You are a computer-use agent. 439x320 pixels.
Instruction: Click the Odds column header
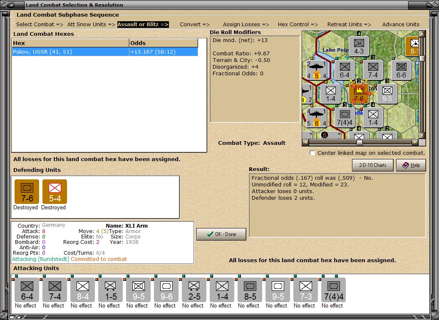[164, 43]
